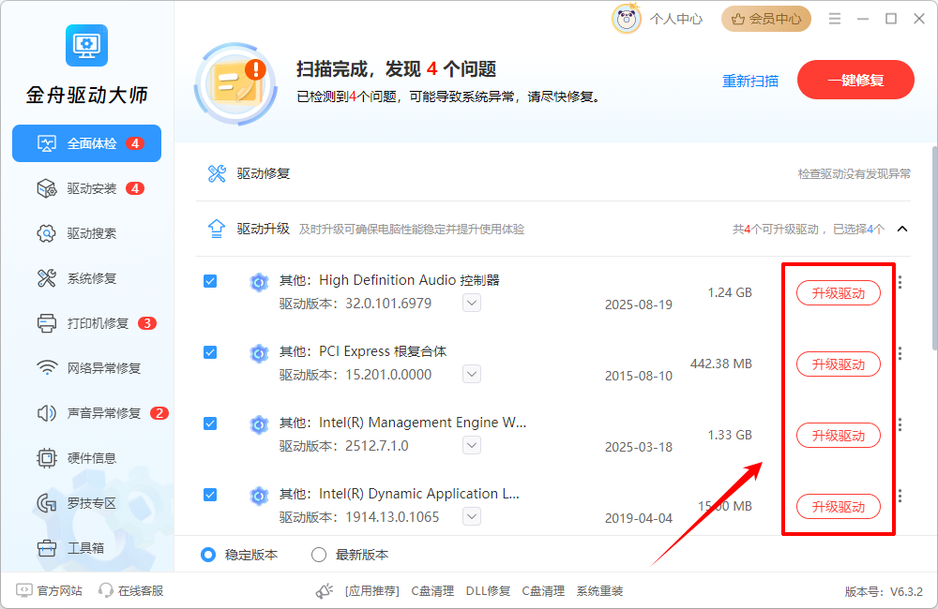Click 升级驱动 for Intel Dynamic Application
This screenshot has width=938, height=609.
pos(838,506)
